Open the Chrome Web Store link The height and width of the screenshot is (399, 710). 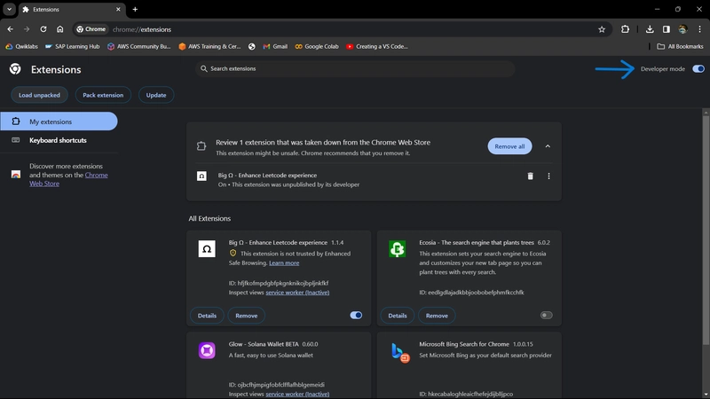pyautogui.click(x=68, y=179)
